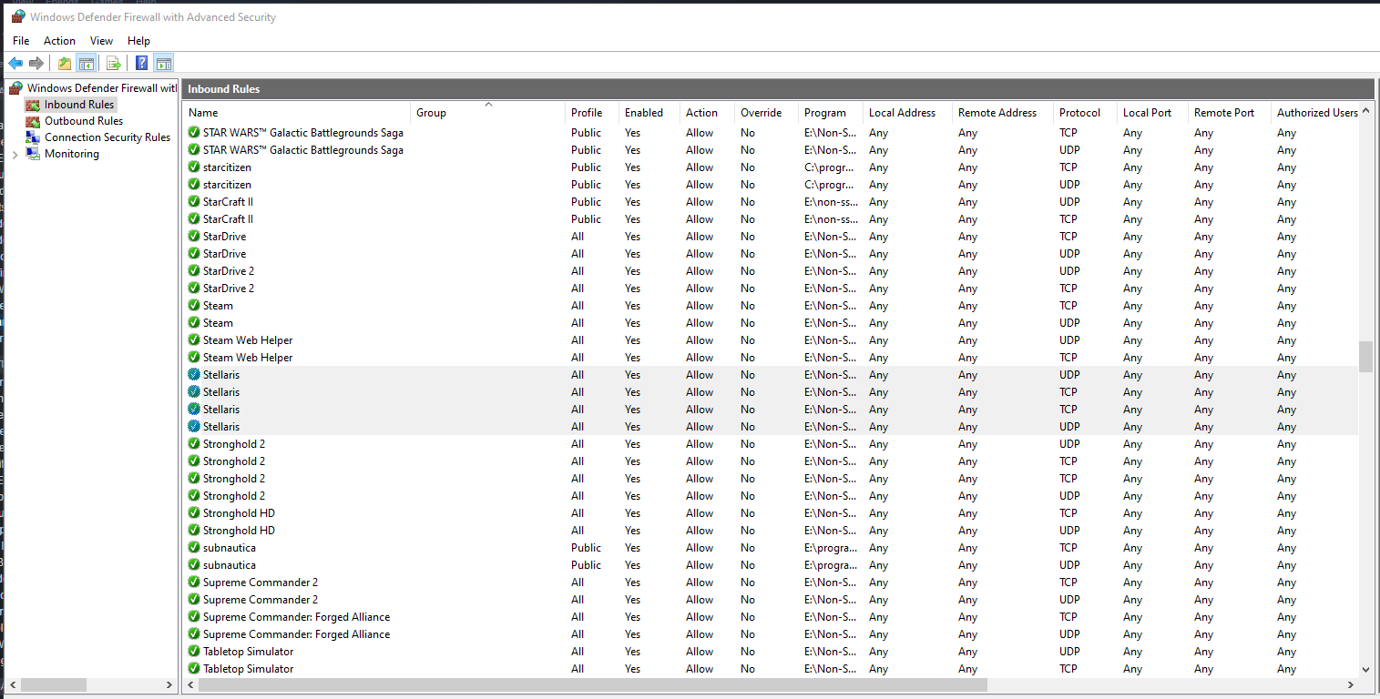Click the status icon for StarDrive TCP rule

pyautogui.click(x=194, y=237)
